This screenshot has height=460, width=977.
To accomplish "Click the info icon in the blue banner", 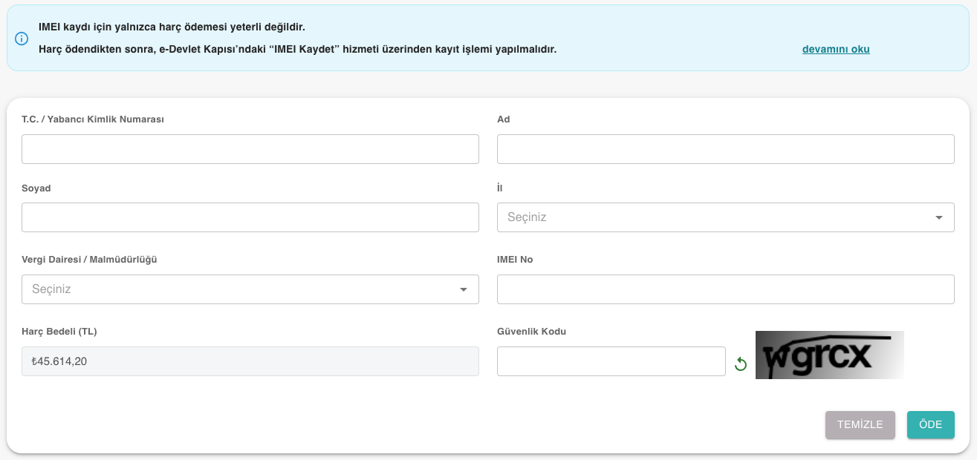I will 22,39.
